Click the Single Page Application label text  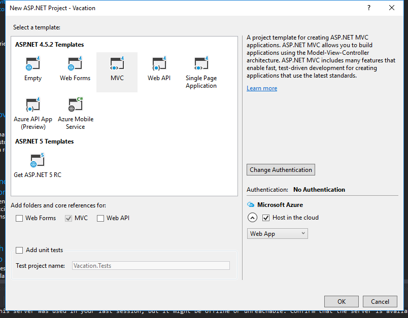click(201, 82)
